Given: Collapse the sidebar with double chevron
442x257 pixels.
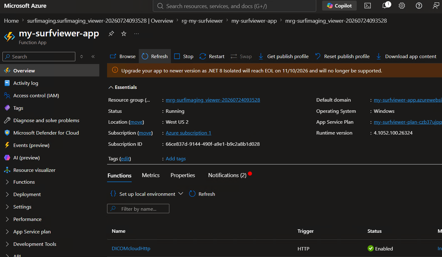Looking at the screenshot, I should click(x=93, y=57).
